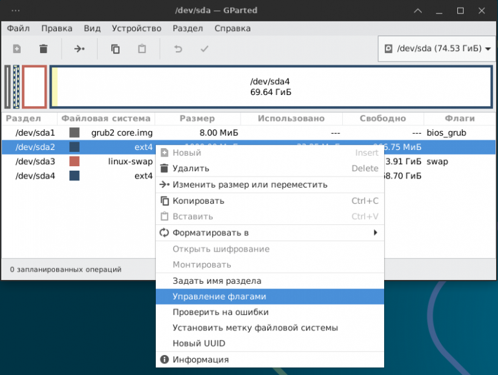Click arrow icon beside Изменить размер
Image resolution: width=498 pixels, height=375 pixels.
pyautogui.click(x=164, y=184)
